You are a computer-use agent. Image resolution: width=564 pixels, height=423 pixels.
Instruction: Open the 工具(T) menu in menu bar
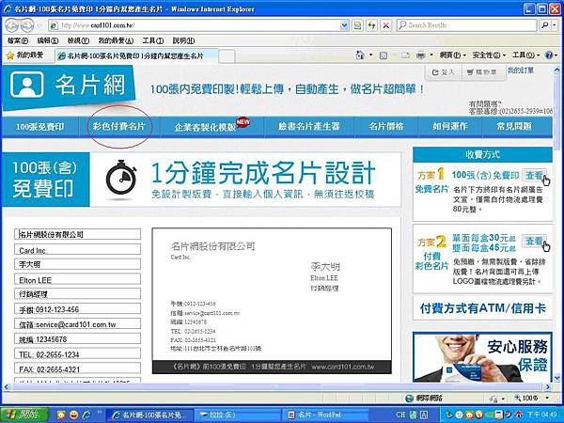pyautogui.click(x=152, y=40)
